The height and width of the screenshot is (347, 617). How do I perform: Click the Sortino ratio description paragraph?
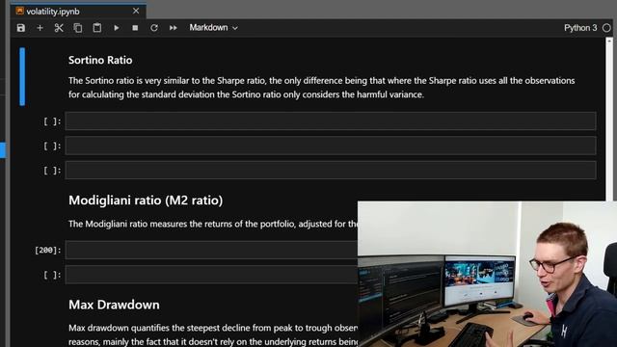(x=321, y=88)
